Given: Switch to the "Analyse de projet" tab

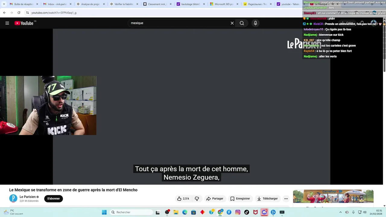Looking at the screenshot, I should click(90, 4).
